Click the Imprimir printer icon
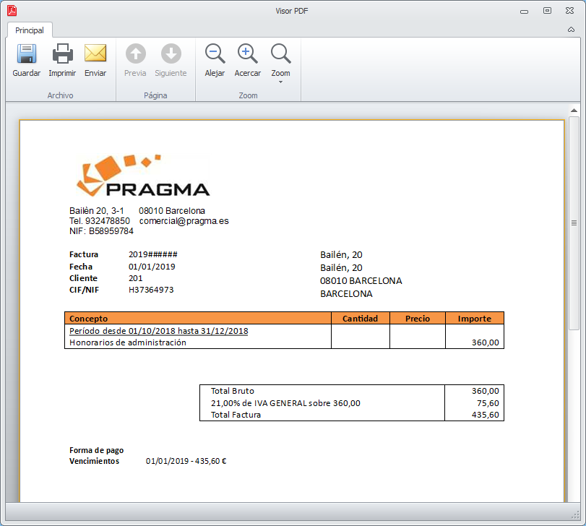The image size is (586, 526). coord(62,53)
